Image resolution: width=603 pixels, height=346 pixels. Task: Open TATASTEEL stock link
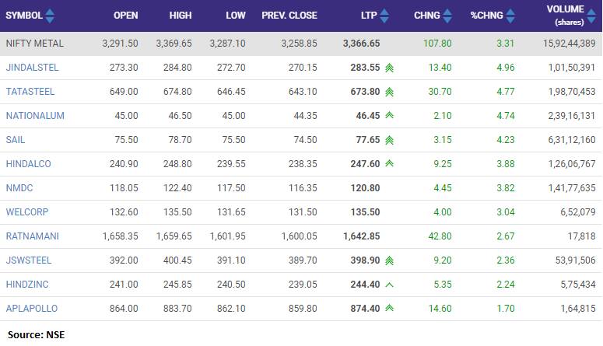tap(30, 92)
